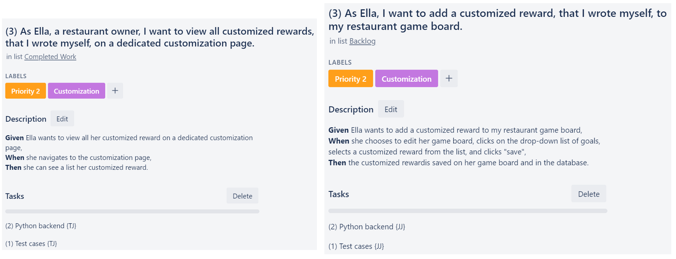The height and width of the screenshot is (259, 676).
Task: Select the Python backend {JJ} task
Action: 367,227
